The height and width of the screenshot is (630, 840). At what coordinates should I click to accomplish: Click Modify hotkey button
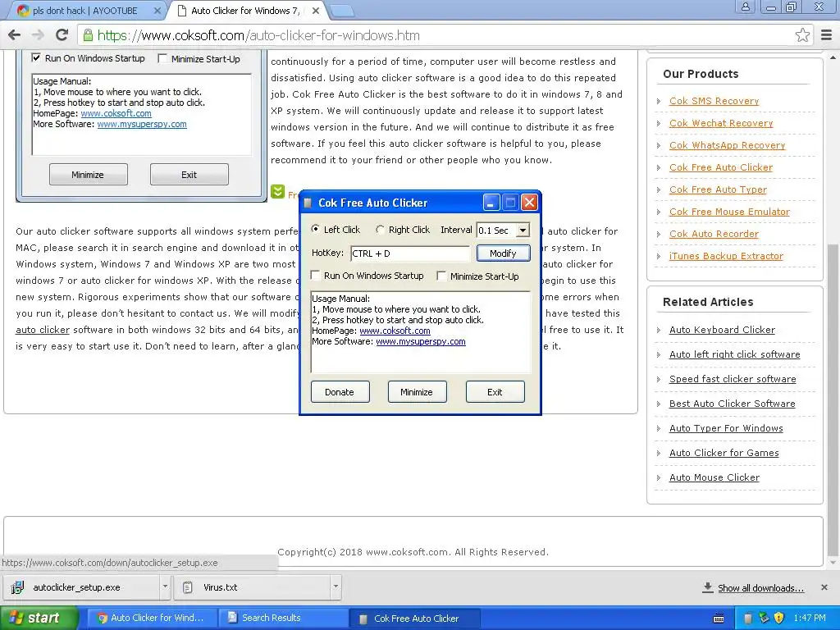(503, 253)
